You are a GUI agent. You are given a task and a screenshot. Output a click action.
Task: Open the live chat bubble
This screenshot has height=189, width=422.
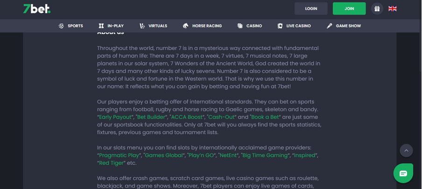tap(403, 173)
